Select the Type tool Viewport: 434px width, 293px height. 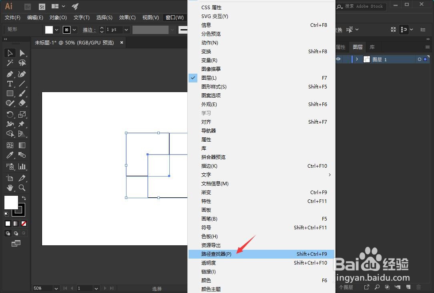9,83
